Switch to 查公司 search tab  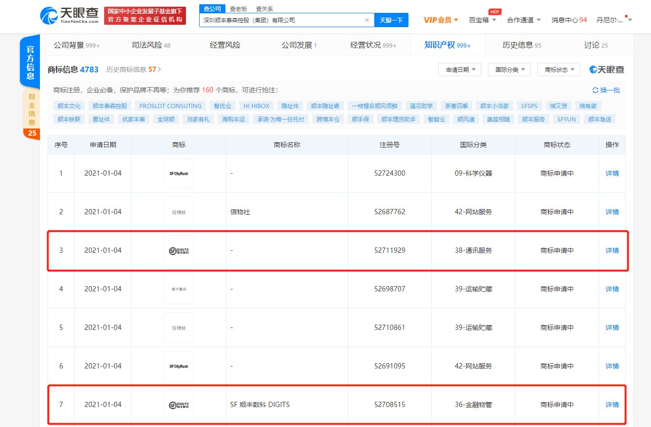(x=212, y=9)
